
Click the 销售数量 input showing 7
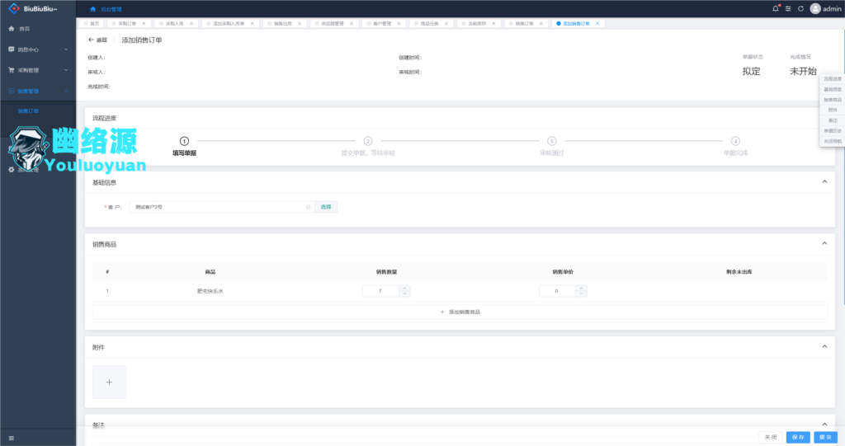pos(380,291)
